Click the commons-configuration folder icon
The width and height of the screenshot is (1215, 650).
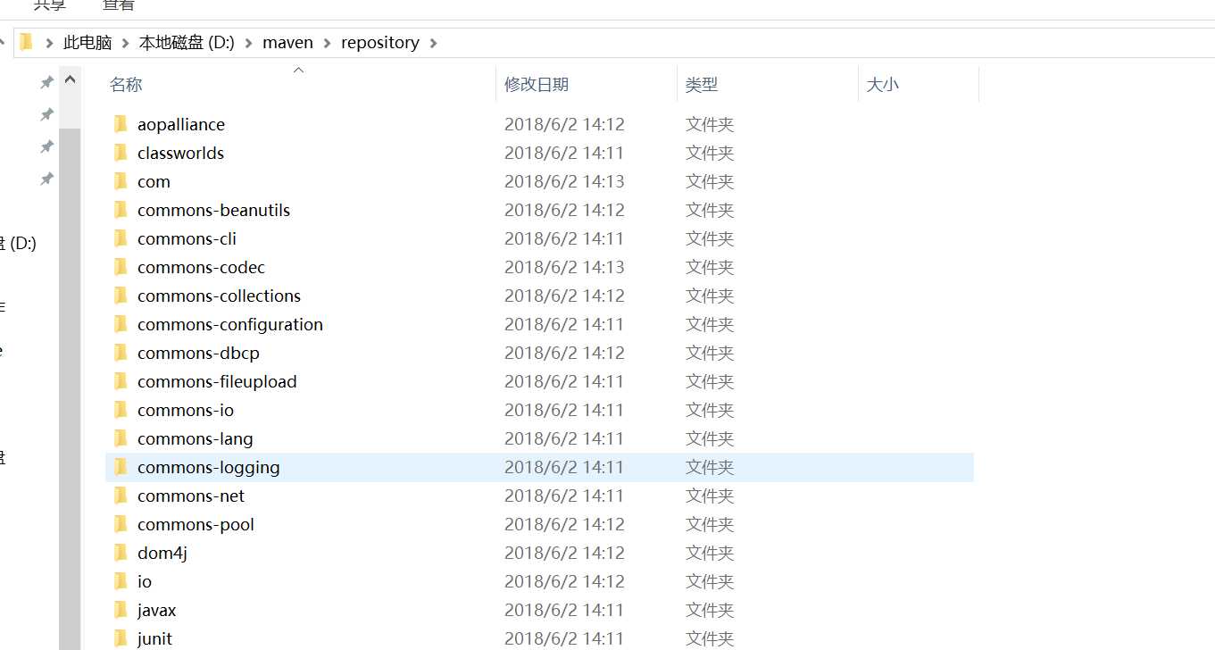pyautogui.click(x=121, y=324)
